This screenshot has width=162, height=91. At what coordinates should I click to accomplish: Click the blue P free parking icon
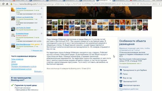pos(121,85)
